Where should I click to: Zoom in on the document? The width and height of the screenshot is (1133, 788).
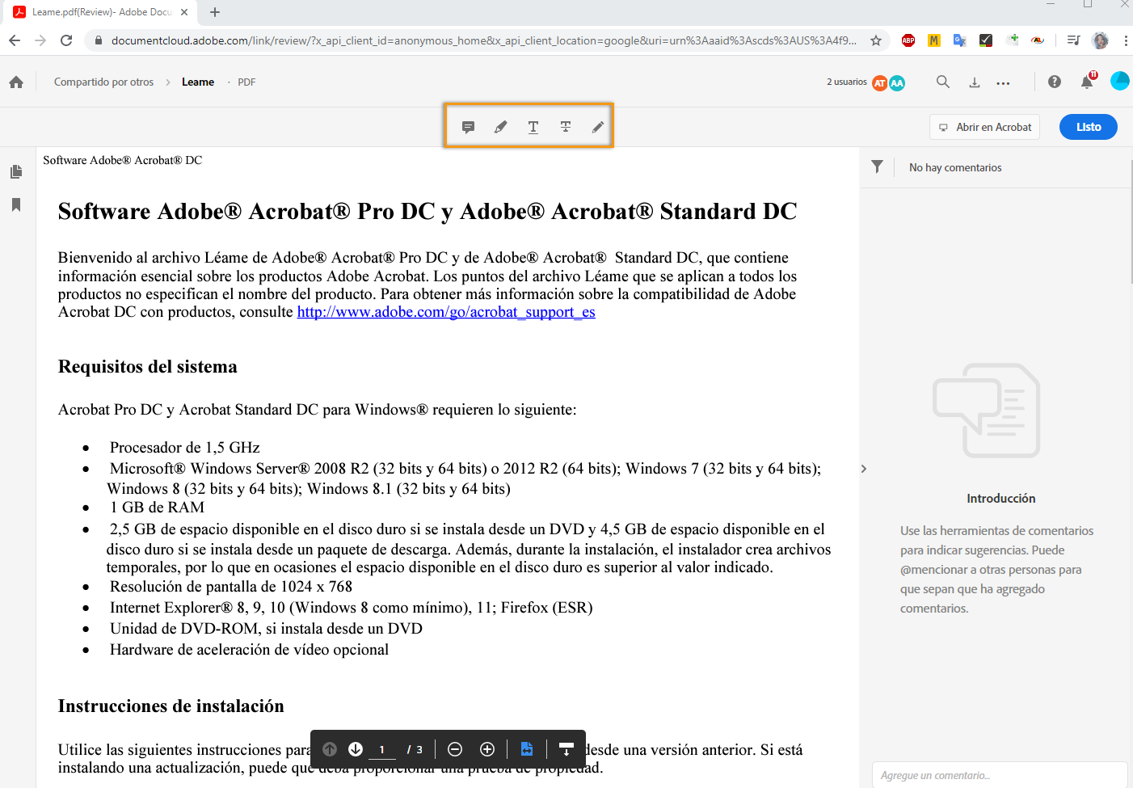(486, 749)
